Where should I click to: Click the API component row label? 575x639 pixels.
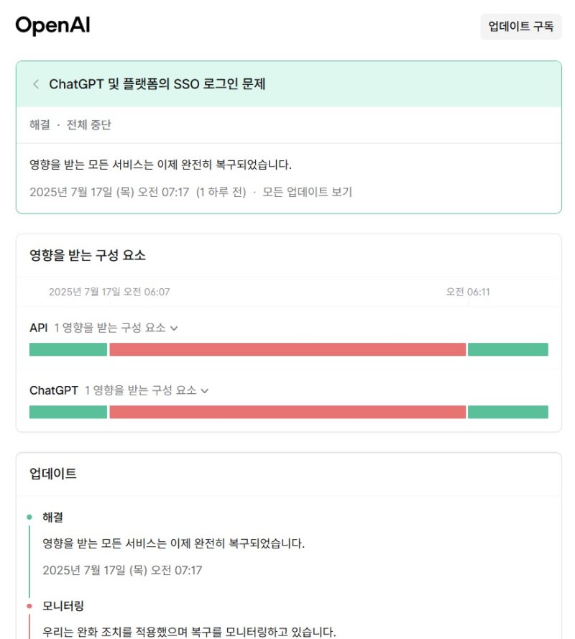[x=38, y=327]
